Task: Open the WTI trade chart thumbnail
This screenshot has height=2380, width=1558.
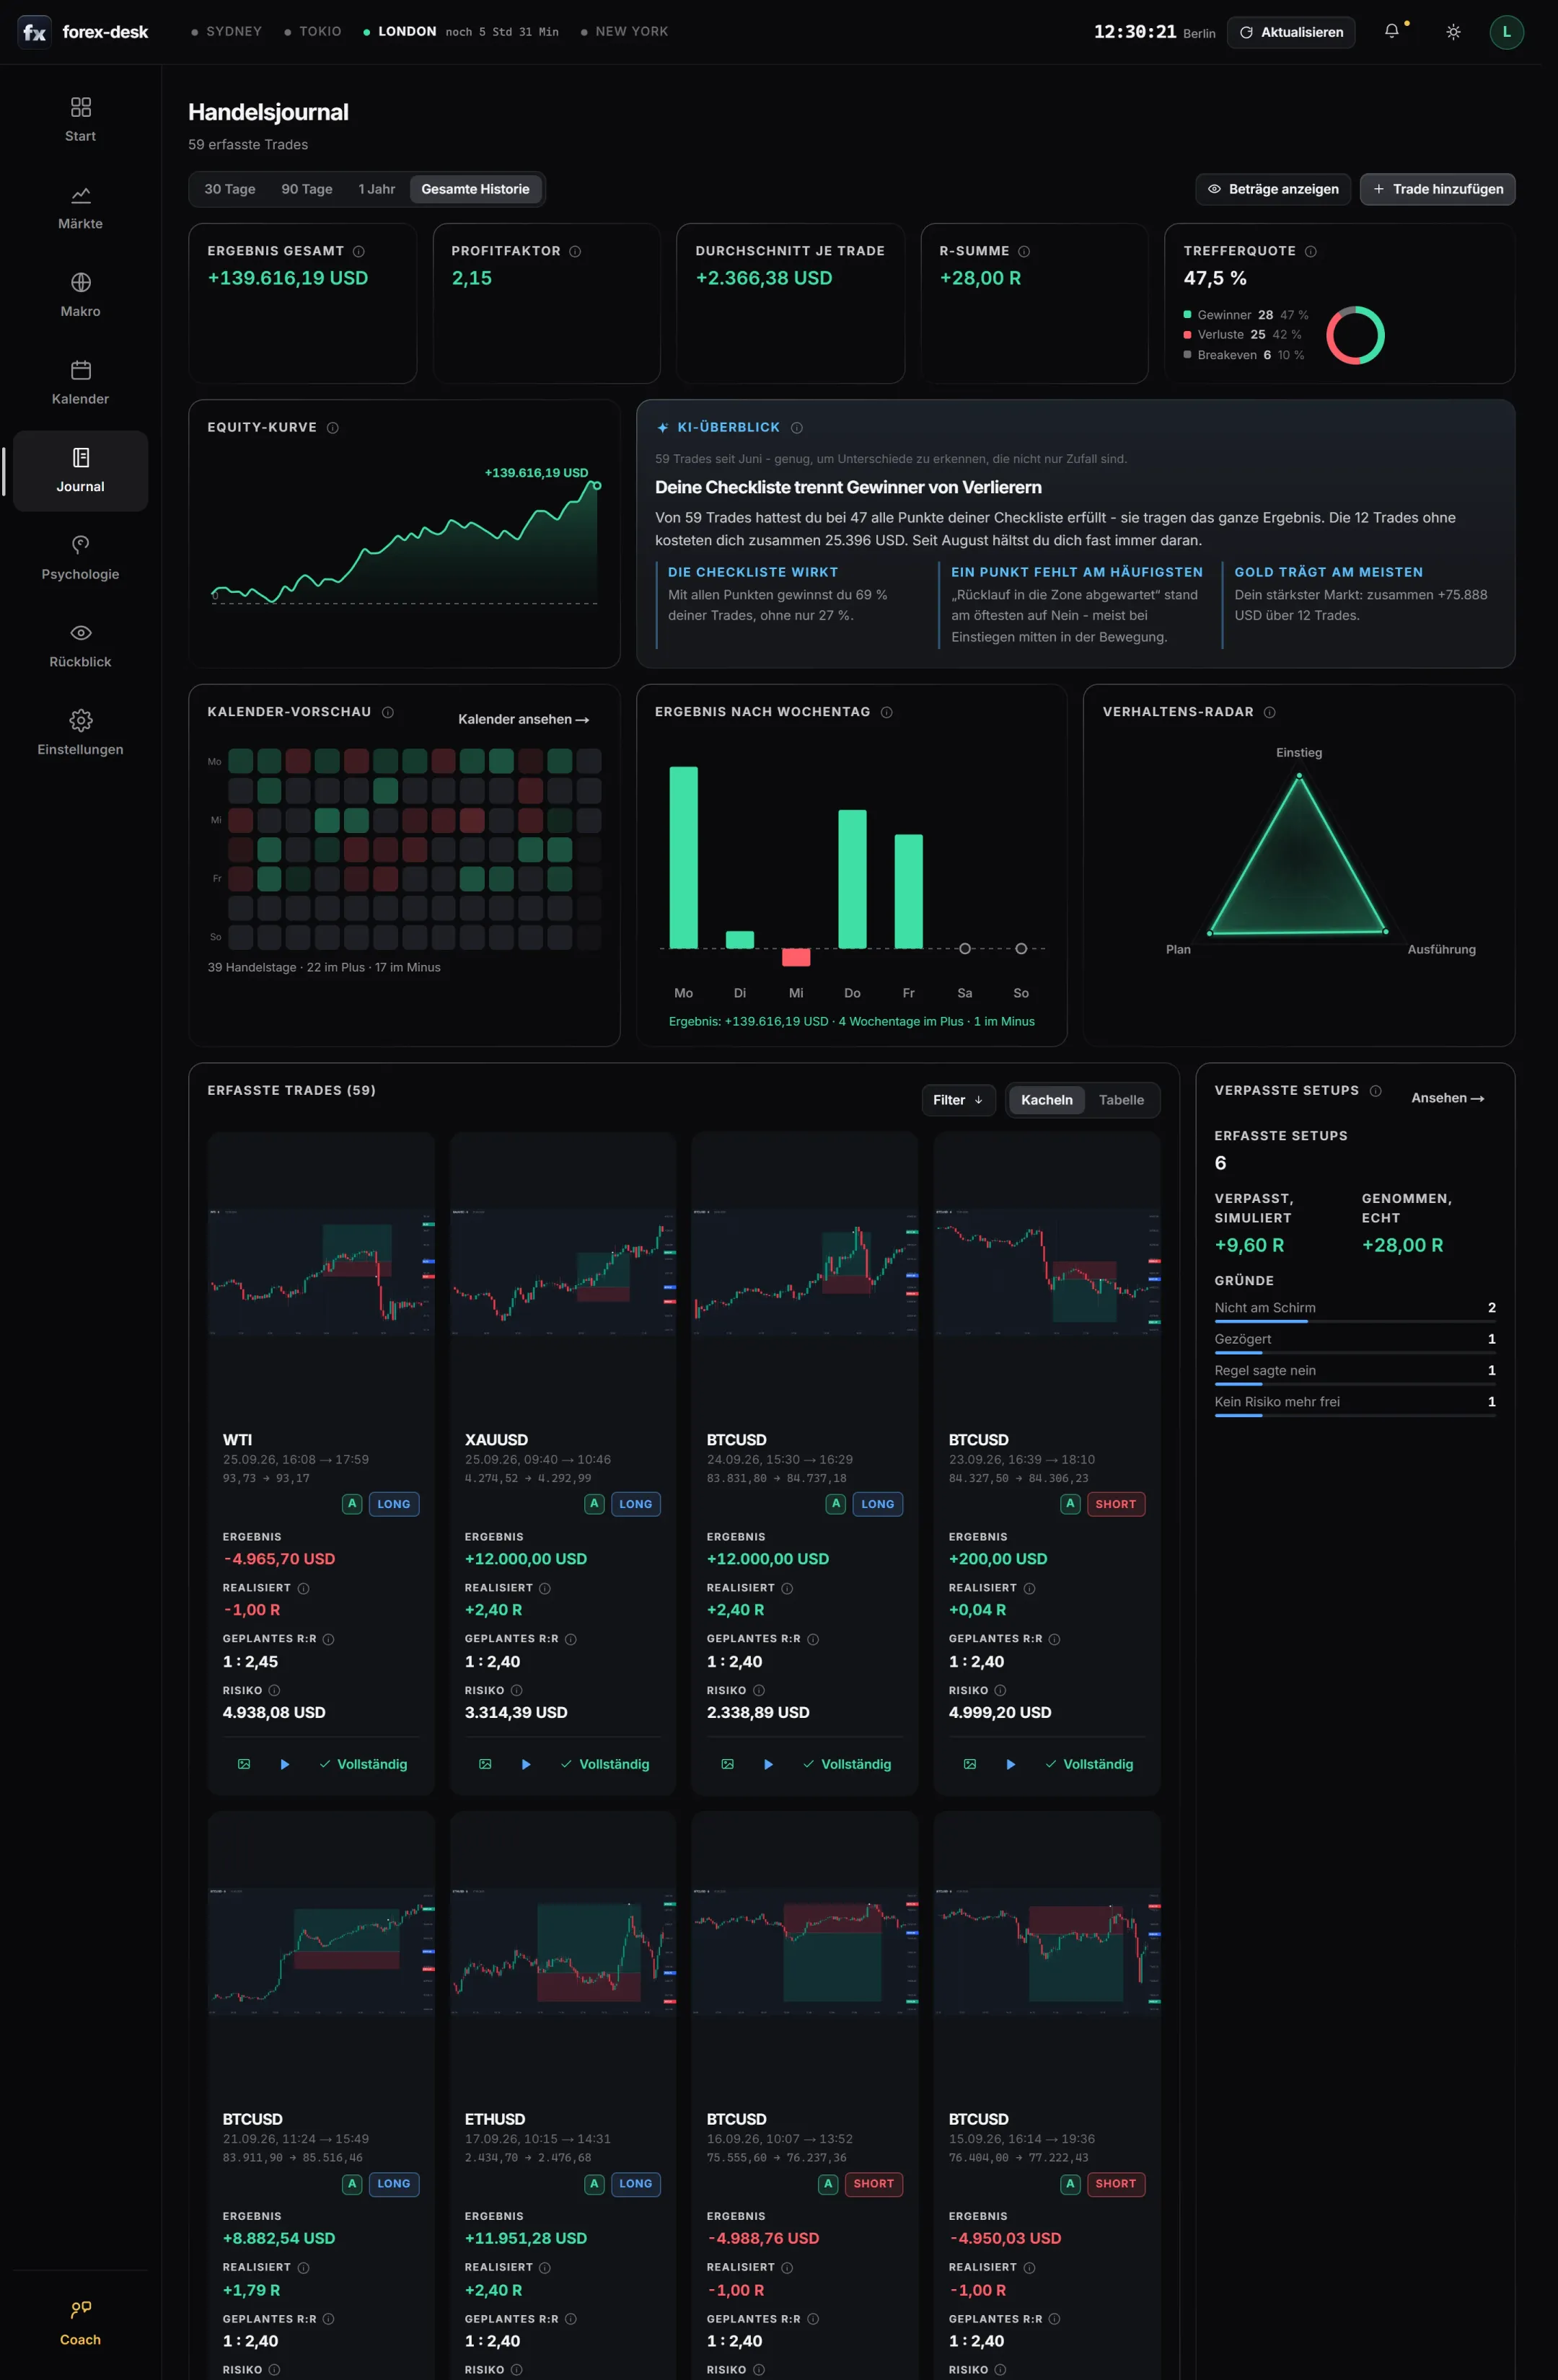Action: click(x=321, y=1272)
